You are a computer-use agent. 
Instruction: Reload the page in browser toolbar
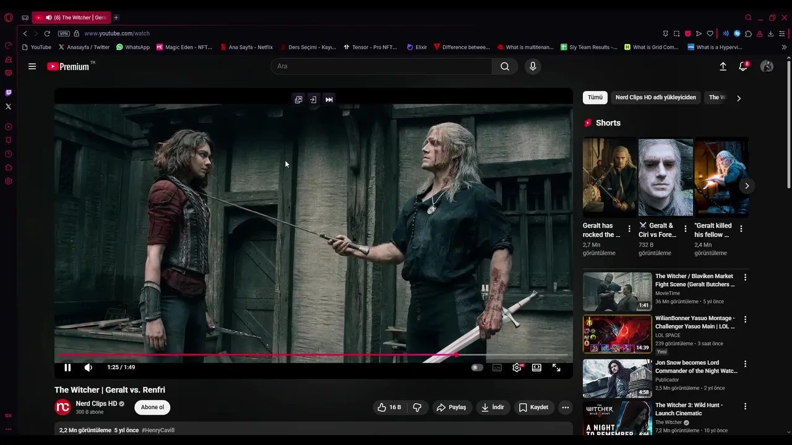[47, 33]
